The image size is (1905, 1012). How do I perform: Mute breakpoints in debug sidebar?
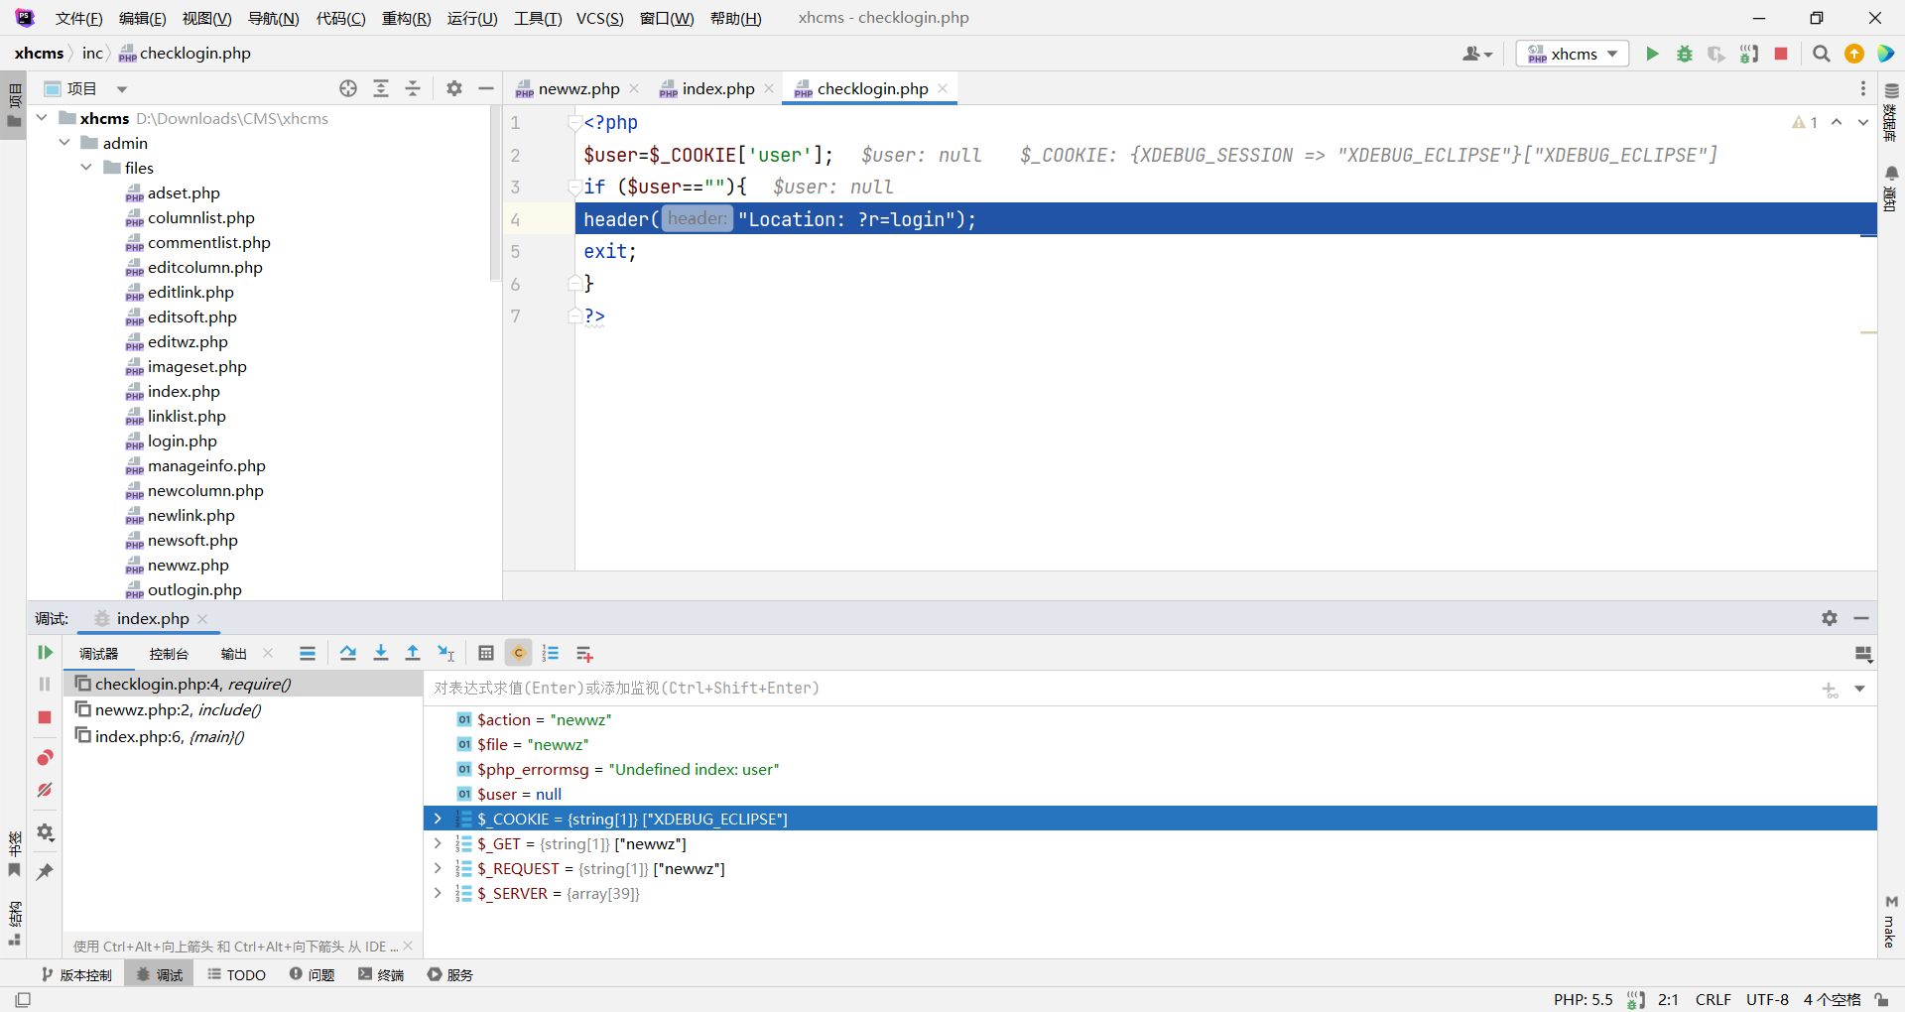click(45, 791)
